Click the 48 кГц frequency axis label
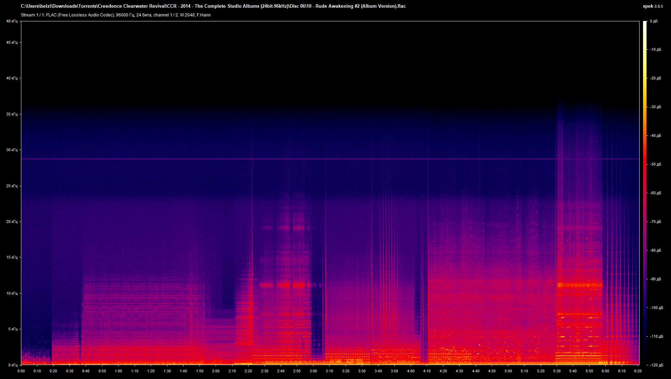This screenshot has height=379, width=671. click(12, 21)
